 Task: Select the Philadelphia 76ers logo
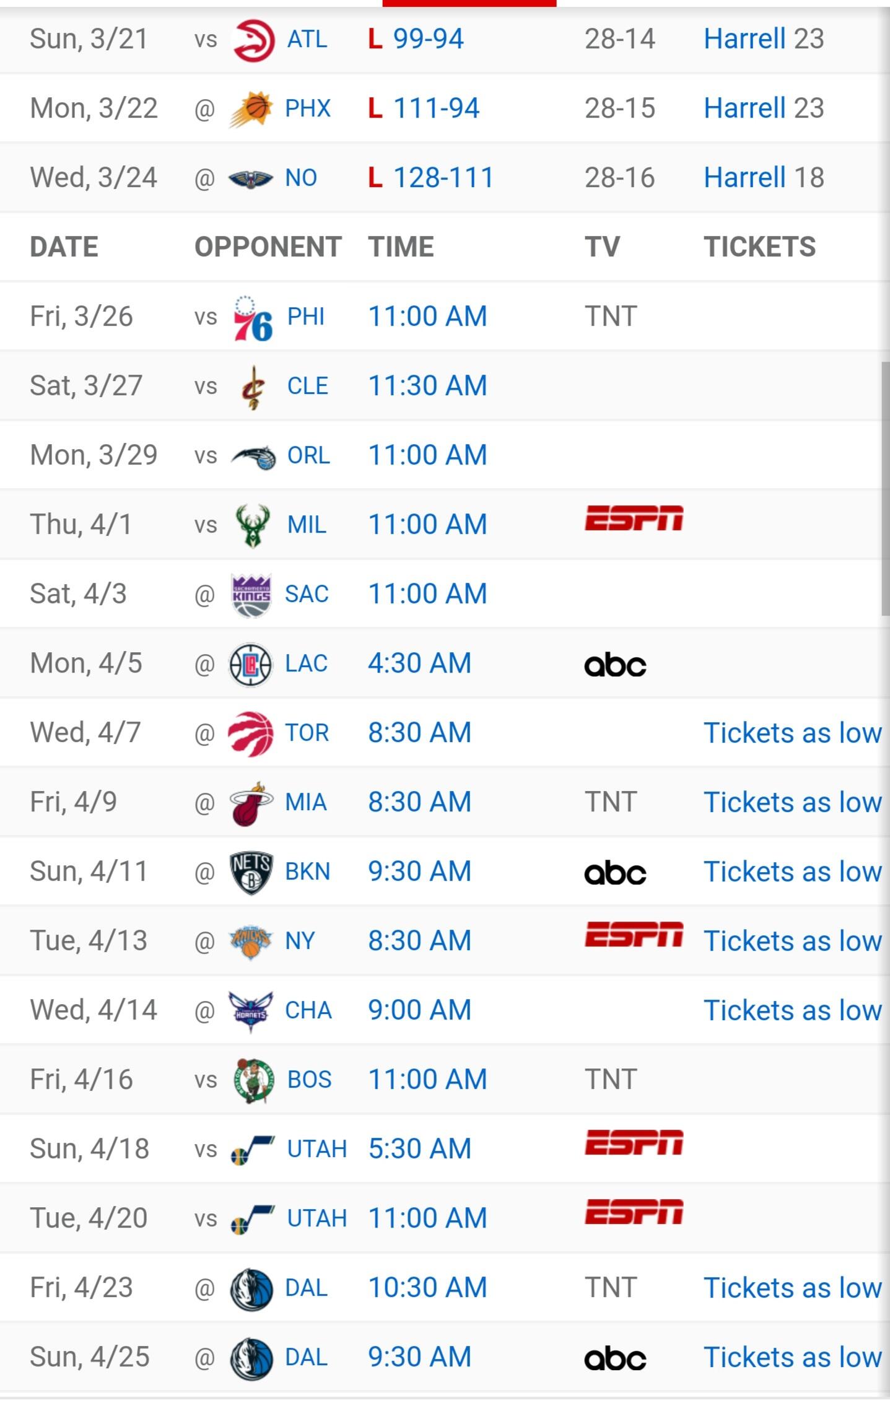(253, 318)
